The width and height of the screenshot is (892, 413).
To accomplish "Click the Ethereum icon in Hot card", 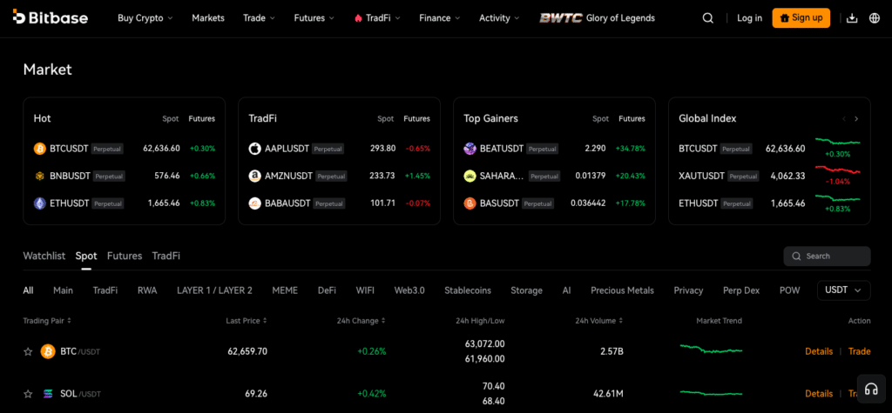I will [x=39, y=203].
